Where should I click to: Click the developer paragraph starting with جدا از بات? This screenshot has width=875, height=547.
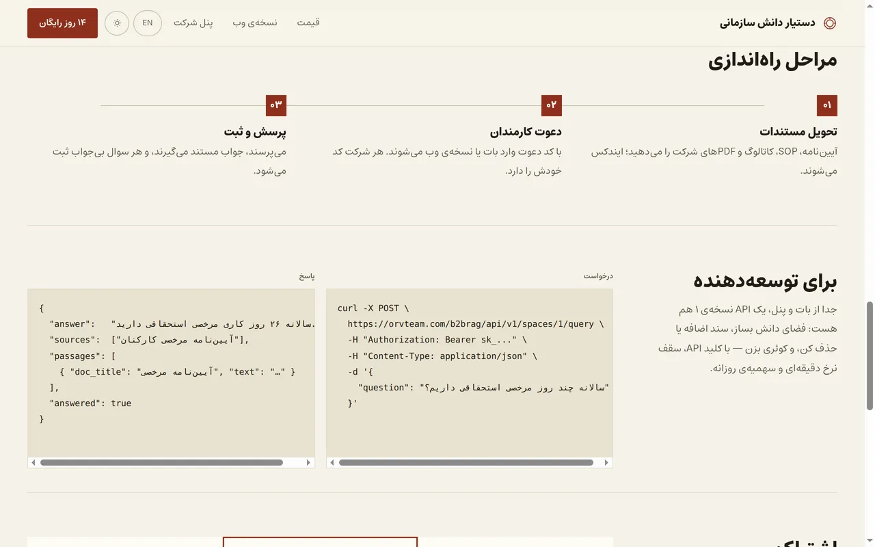(x=747, y=338)
